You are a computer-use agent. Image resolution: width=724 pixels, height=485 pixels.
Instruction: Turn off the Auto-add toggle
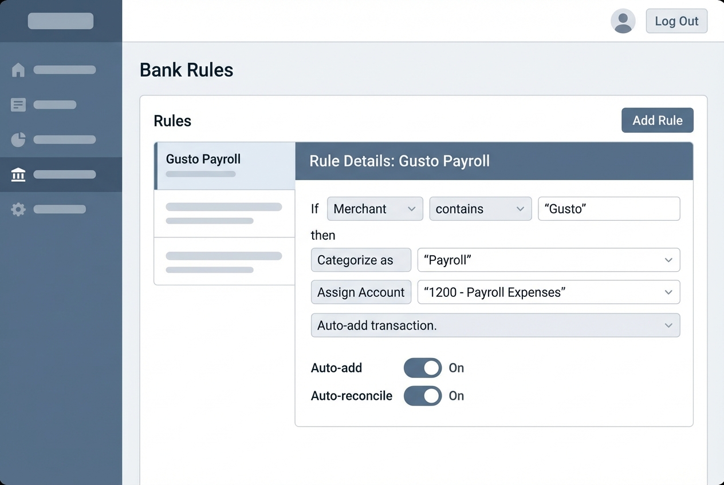pyautogui.click(x=423, y=368)
